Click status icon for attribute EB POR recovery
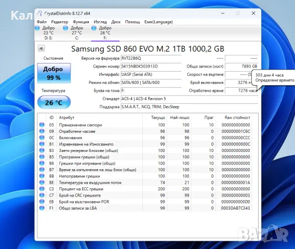This screenshot has width=295, height=249. point(42,201)
